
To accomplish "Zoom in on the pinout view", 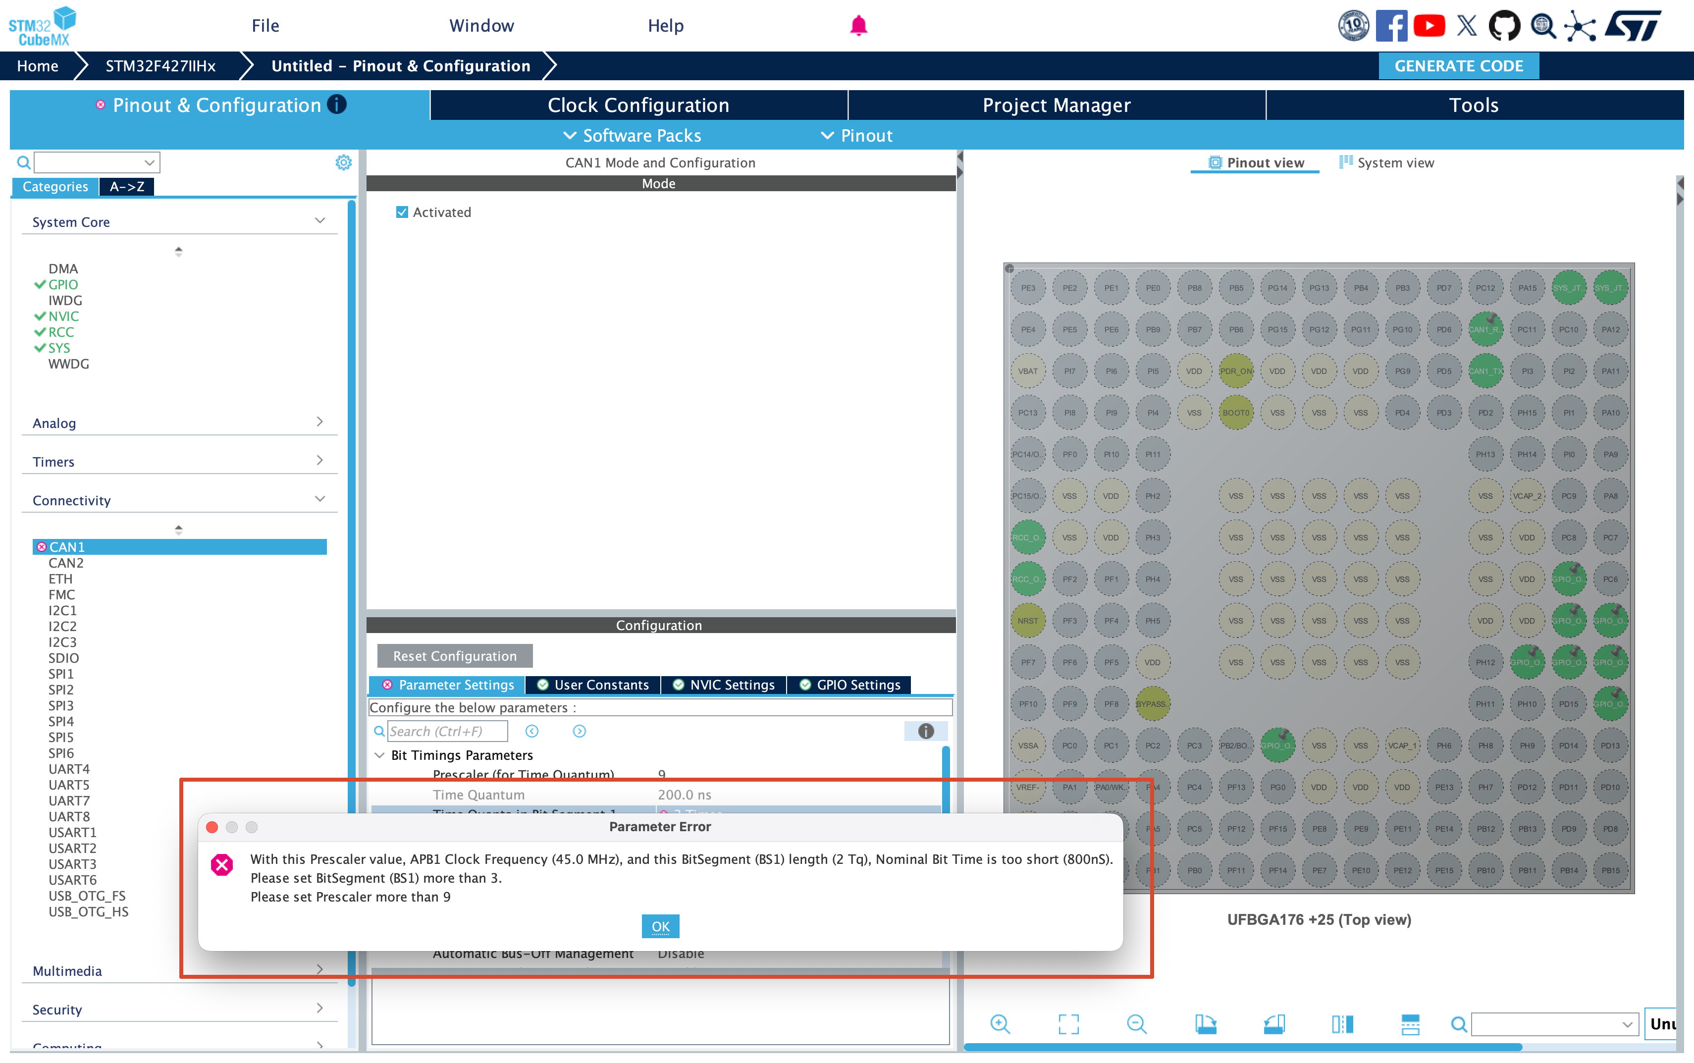I will [1000, 1024].
